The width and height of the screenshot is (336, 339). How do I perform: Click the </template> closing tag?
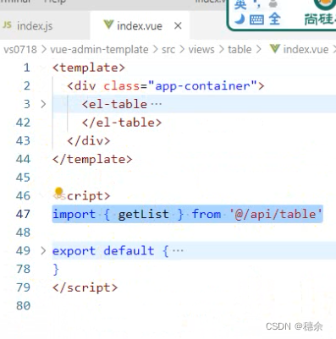(92, 159)
